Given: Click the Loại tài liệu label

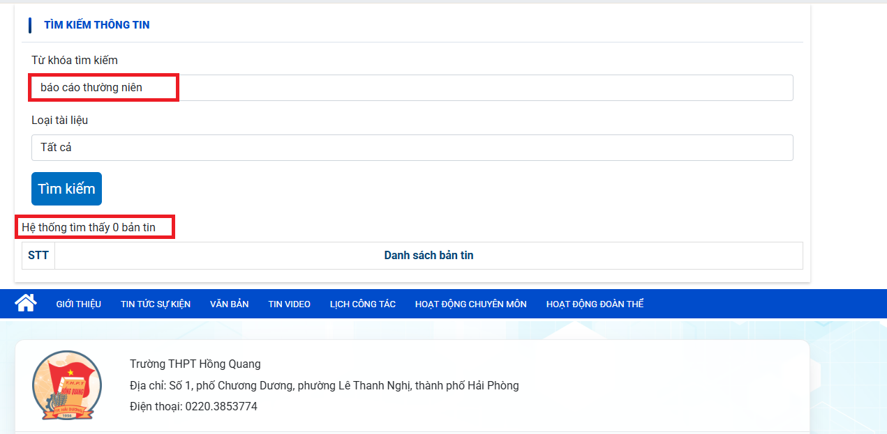Looking at the screenshot, I should click(x=60, y=121).
